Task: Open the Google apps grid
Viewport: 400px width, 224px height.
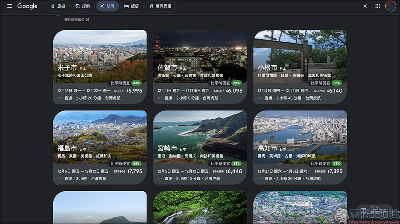Action: click(378, 6)
